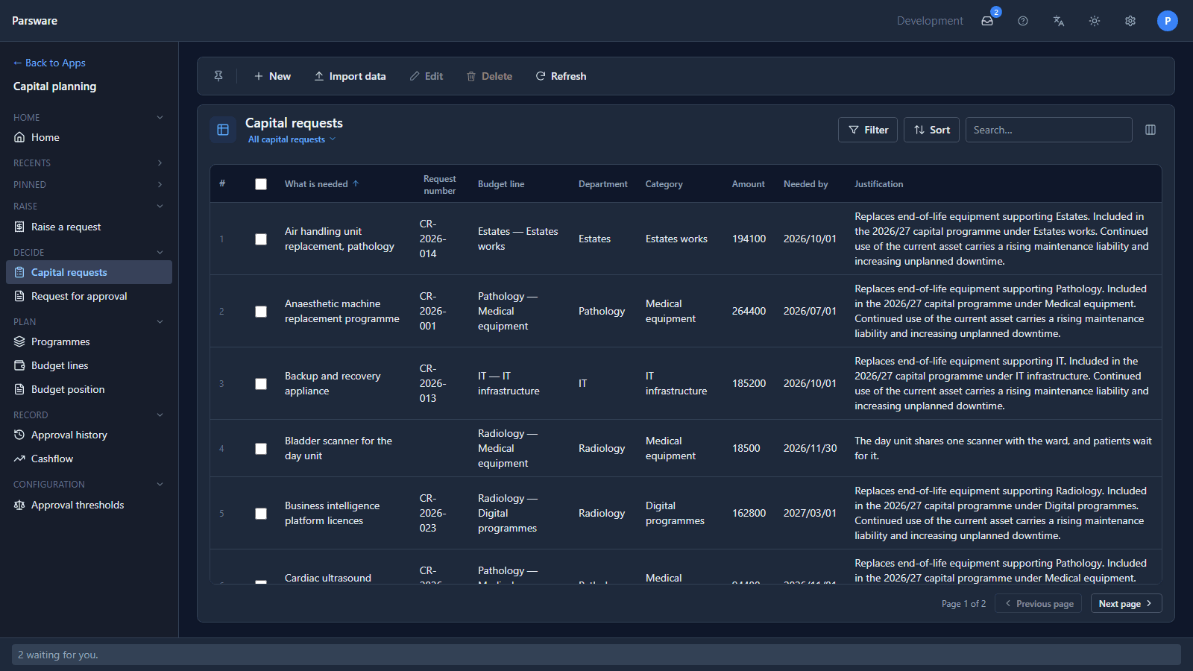Open the Filter button
This screenshot has height=671, width=1193.
click(868, 130)
